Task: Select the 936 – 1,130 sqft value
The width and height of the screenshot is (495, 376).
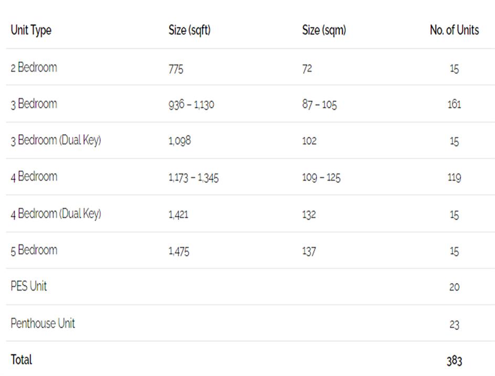Action: point(191,104)
